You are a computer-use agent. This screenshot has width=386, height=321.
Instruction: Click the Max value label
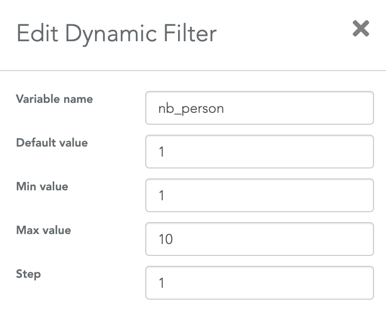pyautogui.click(x=44, y=230)
